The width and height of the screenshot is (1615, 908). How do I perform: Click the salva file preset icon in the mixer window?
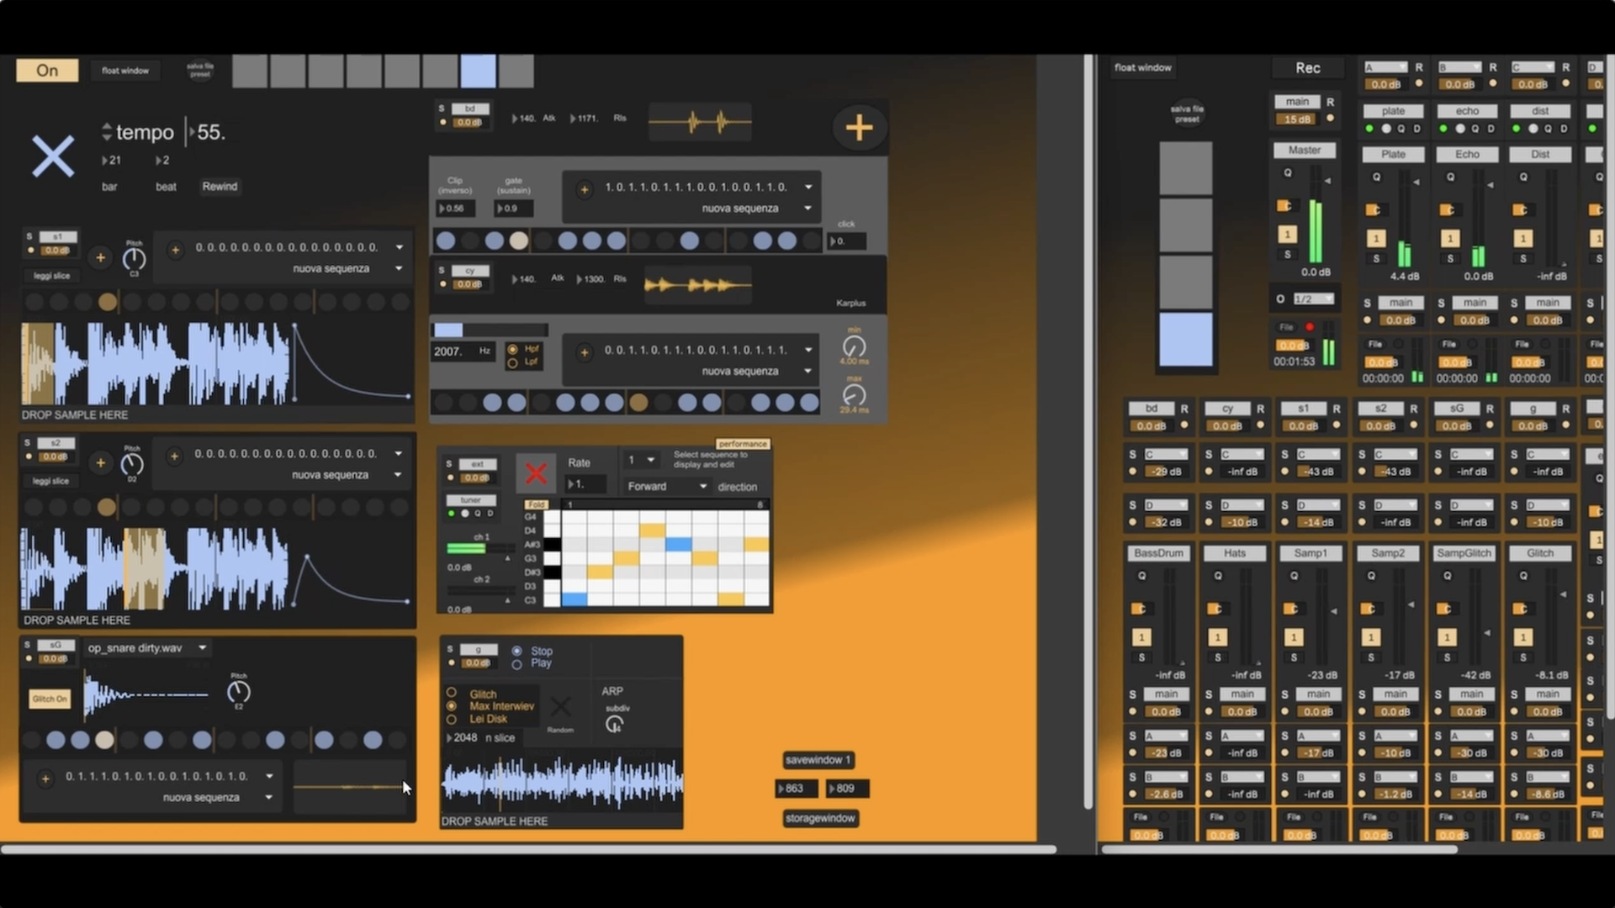1187,113
